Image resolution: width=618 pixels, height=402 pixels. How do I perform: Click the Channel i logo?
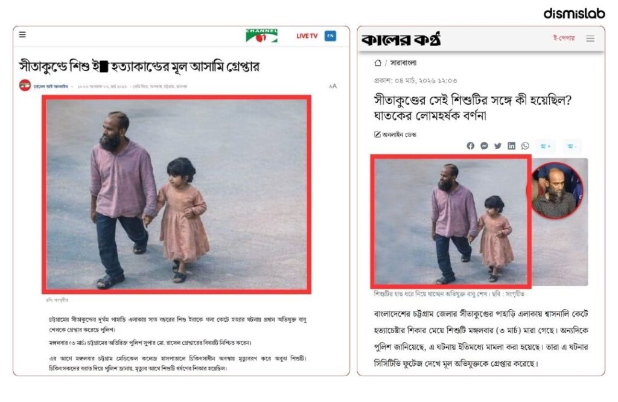261,36
